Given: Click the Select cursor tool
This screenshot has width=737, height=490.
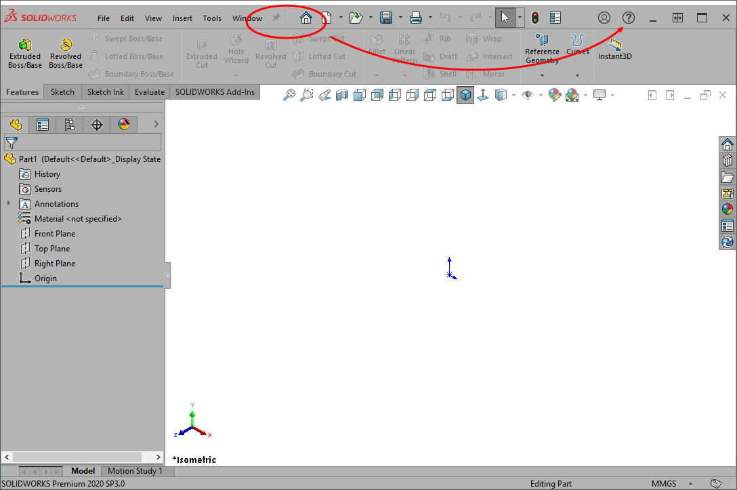Looking at the screenshot, I should (505, 18).
